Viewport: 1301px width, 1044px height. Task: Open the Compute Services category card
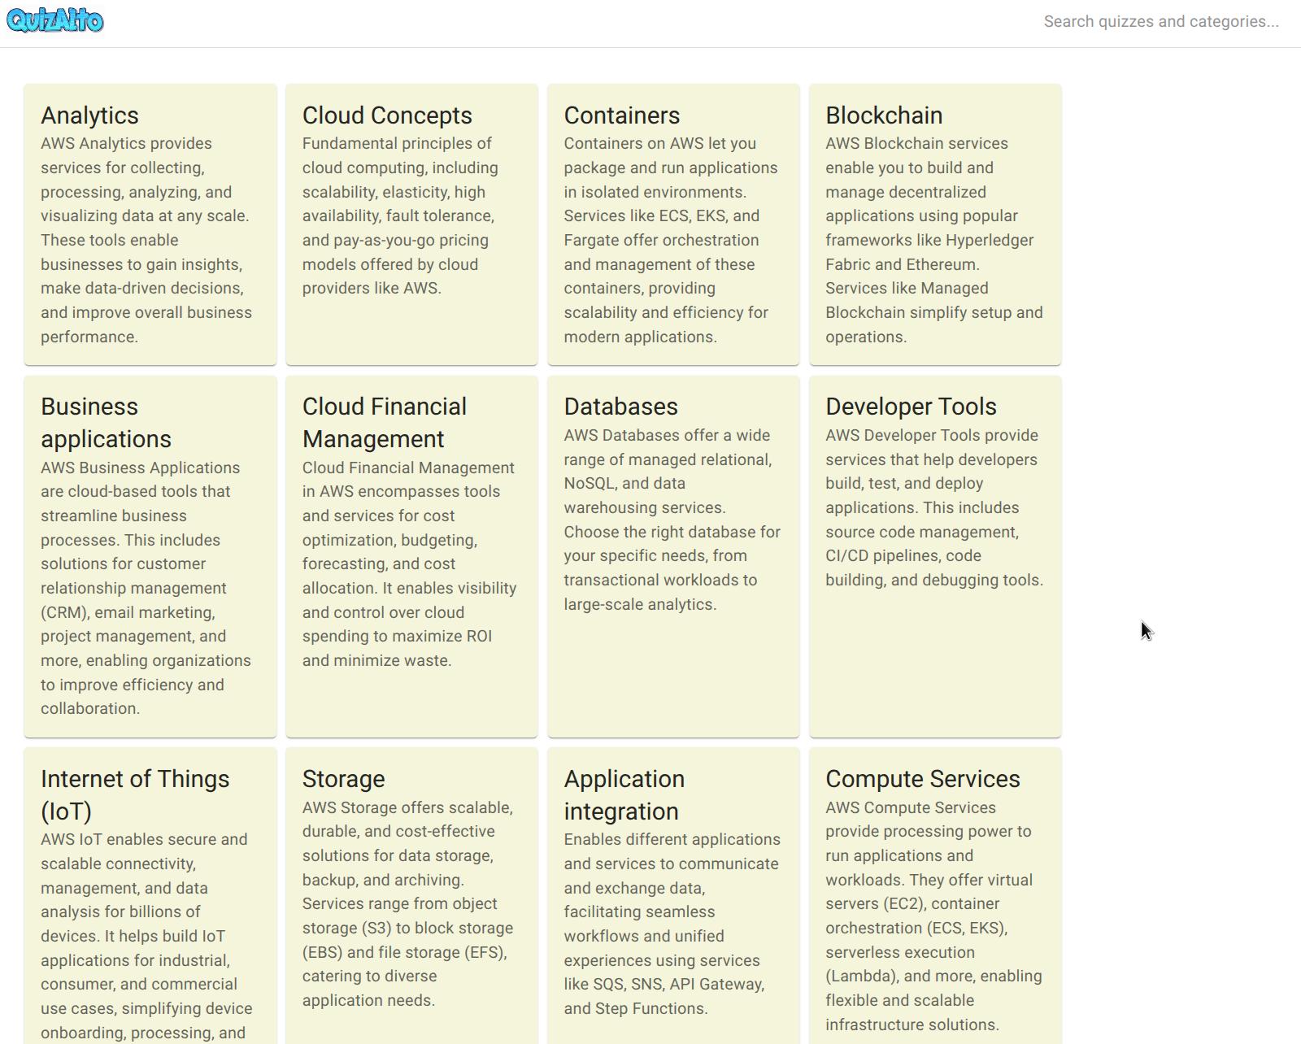click(x=935, y=896)
